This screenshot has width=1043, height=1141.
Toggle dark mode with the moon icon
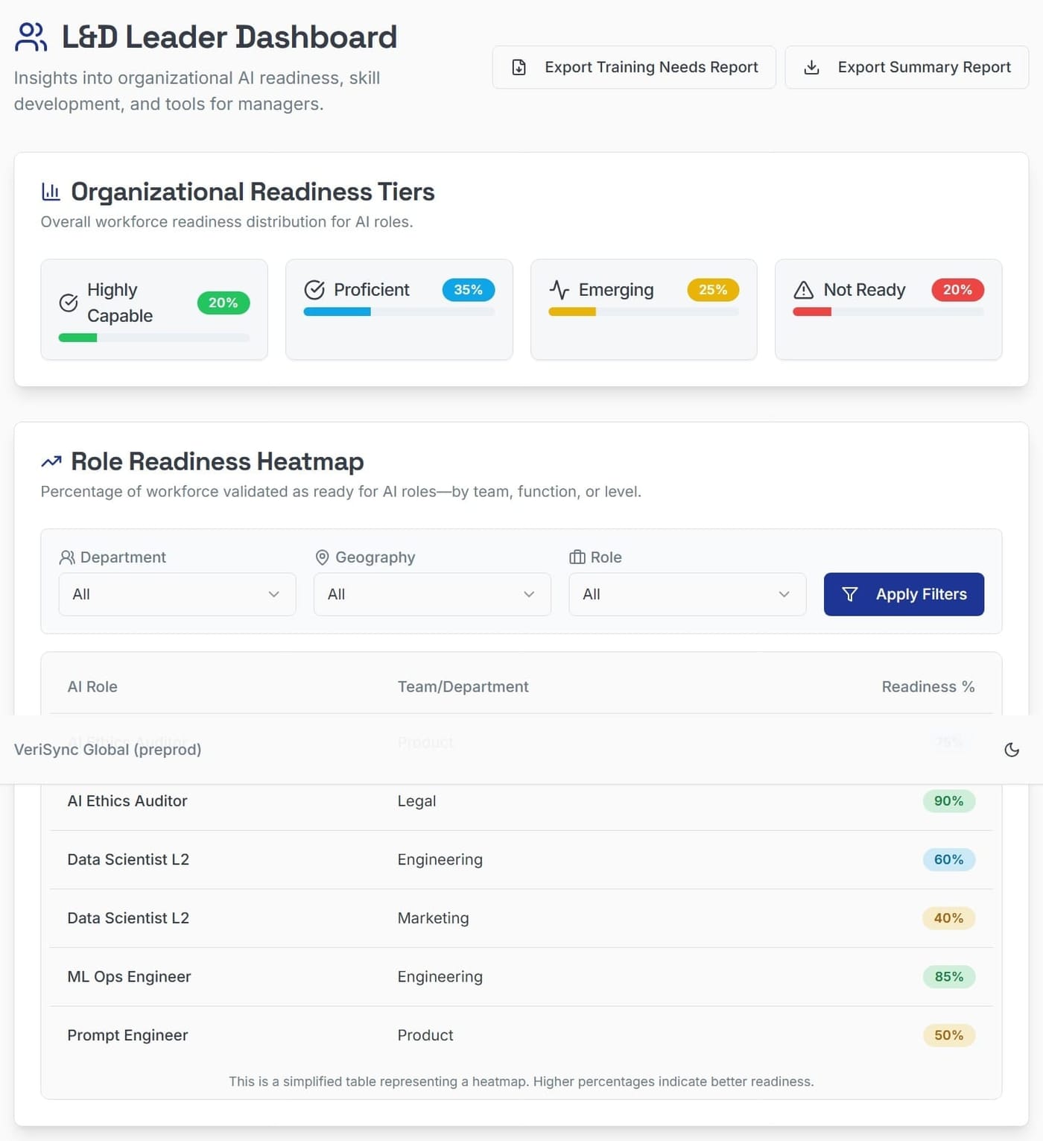(1012, 750)
